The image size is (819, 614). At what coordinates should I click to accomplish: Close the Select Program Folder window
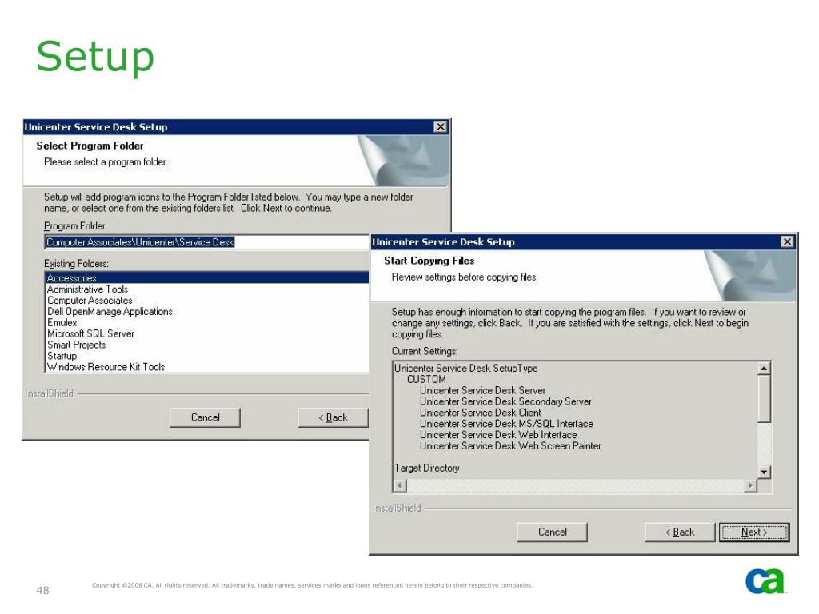coord(441,127)
